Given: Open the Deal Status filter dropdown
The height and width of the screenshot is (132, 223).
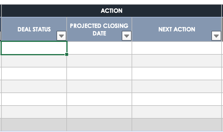Looking at the screenshot, I should tap(61, 36).
